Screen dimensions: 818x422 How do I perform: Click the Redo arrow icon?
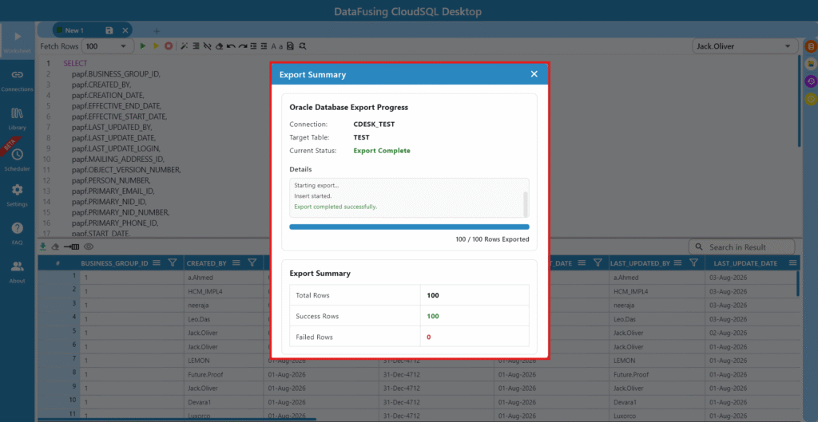pyautogui.click(x=242, y=46)
